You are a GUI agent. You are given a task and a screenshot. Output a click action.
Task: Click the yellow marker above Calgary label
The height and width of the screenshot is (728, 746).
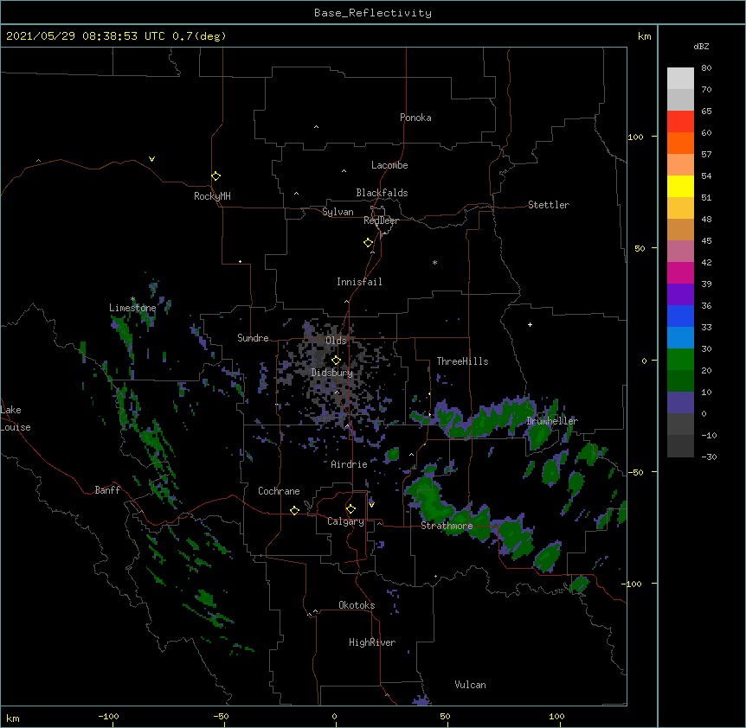[350, 509]
